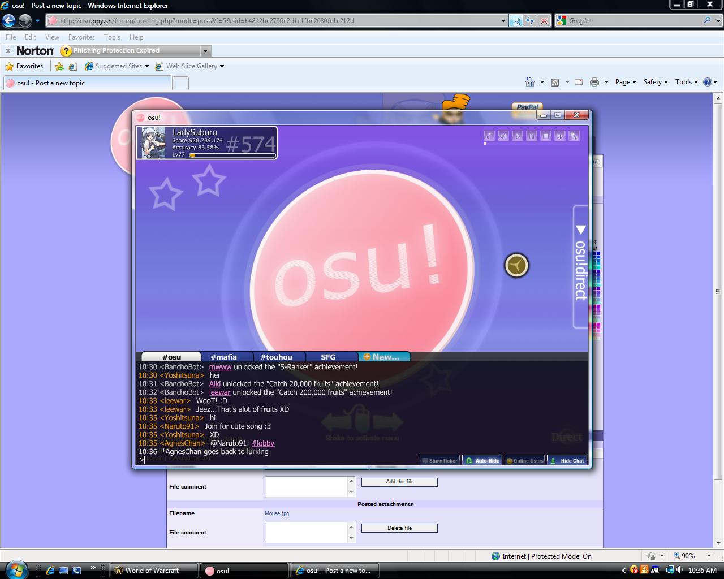
Task: Click the Google search box
Action: 633,21
